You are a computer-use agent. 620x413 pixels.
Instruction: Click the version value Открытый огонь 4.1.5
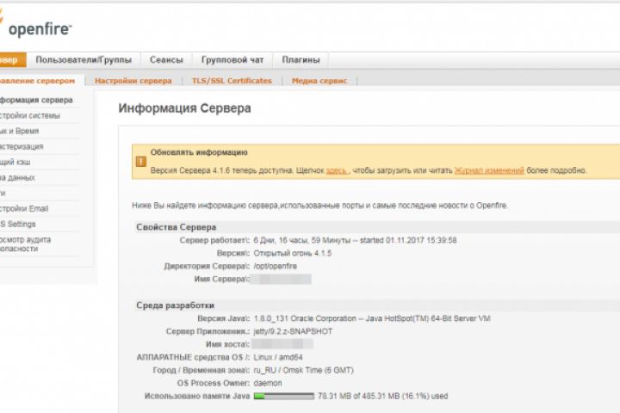[293, 253]
